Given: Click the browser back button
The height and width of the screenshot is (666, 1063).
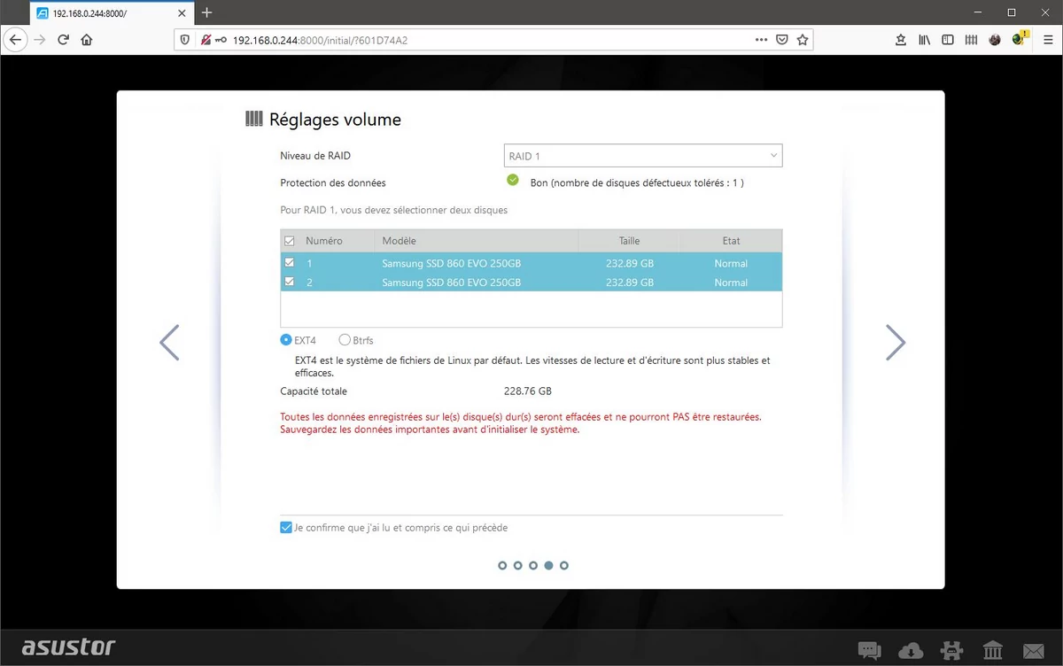Looking at the screenshot, I should pos(15,40).
